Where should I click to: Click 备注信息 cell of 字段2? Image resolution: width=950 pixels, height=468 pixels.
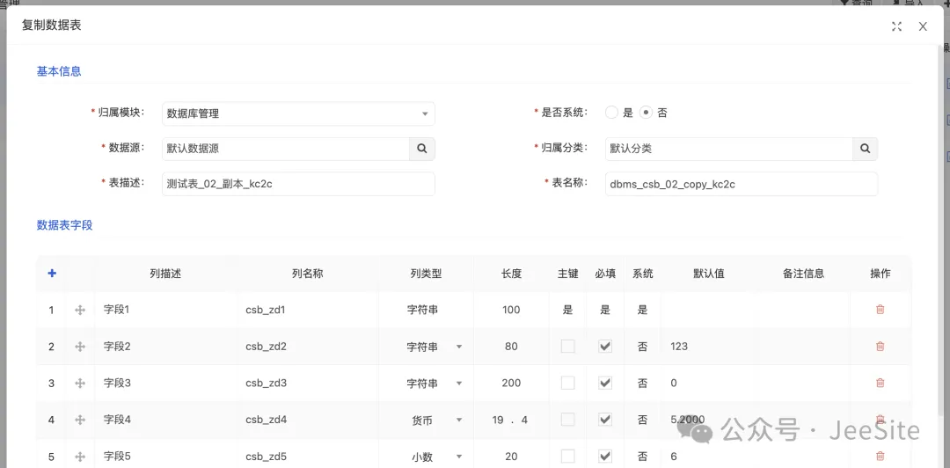(803, 347)
